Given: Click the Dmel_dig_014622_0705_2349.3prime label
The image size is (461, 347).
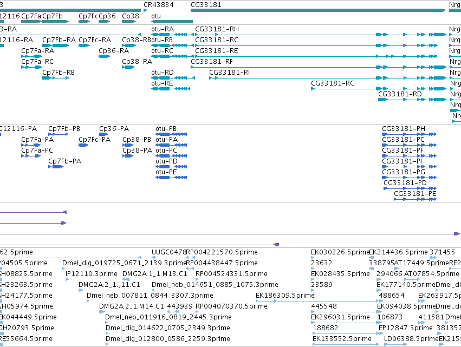Looking at the screenshot, I should tap(168, 329).
